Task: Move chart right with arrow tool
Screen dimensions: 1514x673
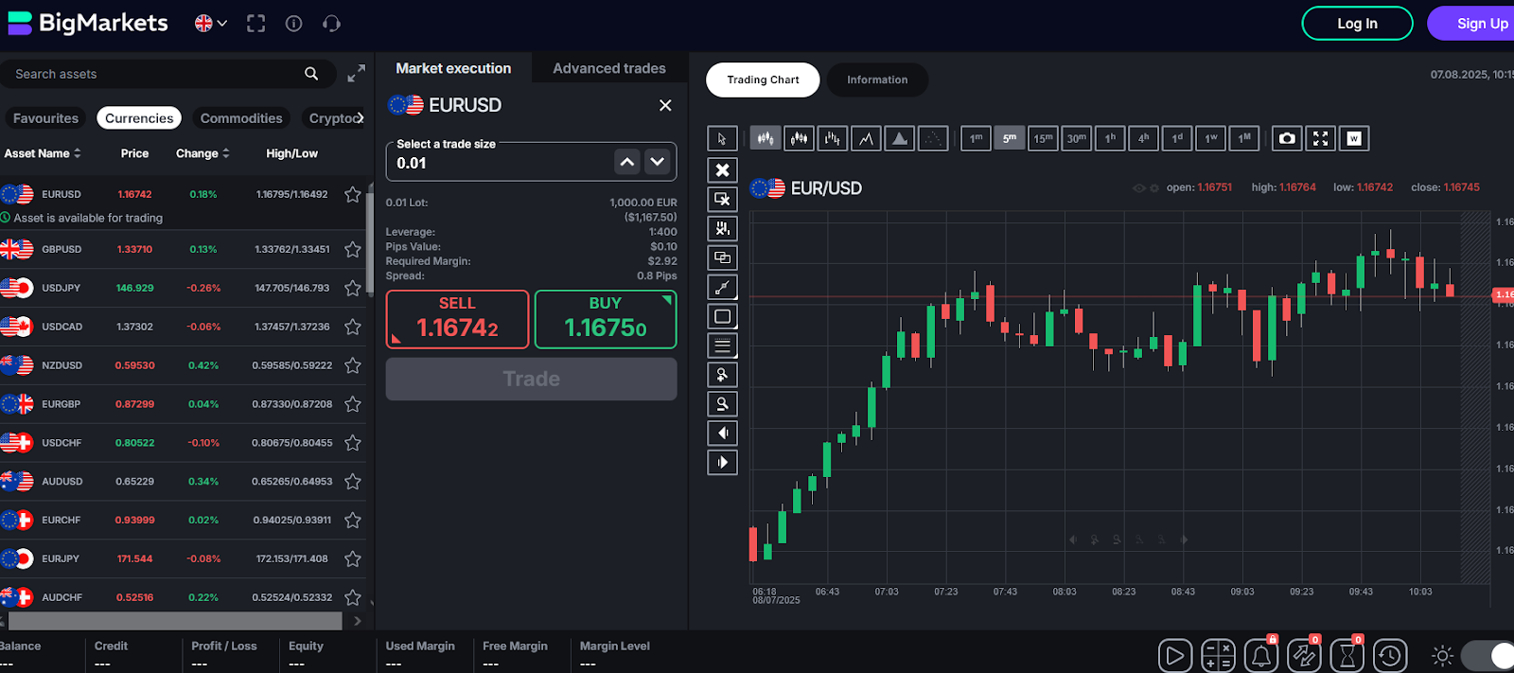Action: coord(722,463)
